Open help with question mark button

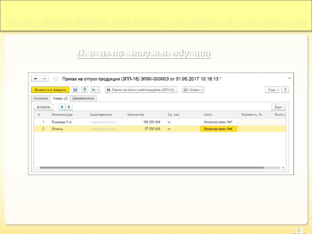(285, 90)
